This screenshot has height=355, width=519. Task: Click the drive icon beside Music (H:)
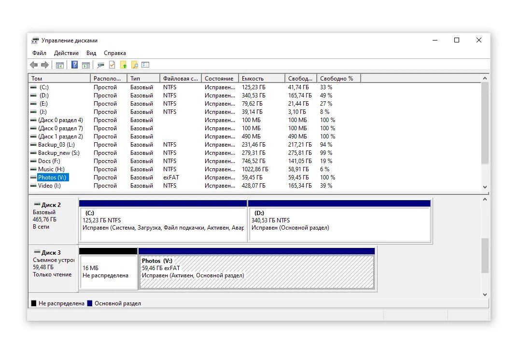point(33,169)
